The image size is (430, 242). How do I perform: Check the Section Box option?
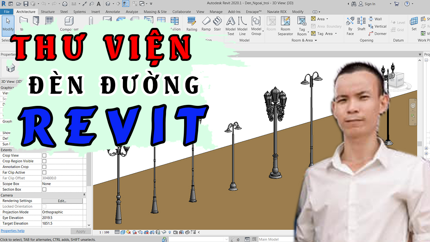point(44,190)
